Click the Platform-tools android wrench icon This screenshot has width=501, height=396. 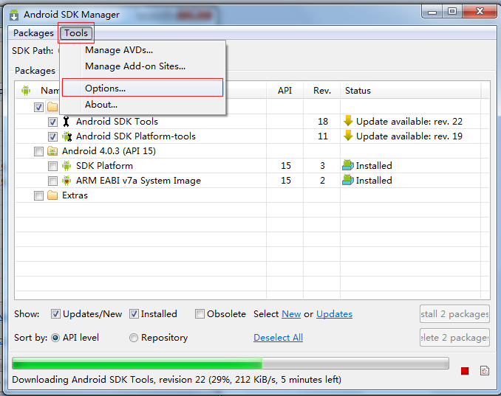coord(67,136)
